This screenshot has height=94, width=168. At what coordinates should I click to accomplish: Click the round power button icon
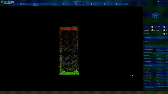click(x=156, y=16)
